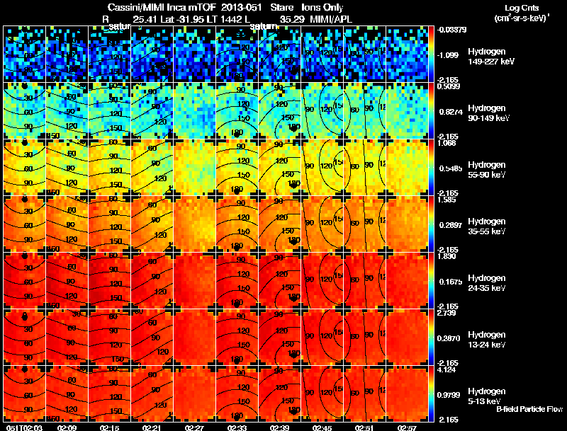The image size is (567, 431).
Task: Select the 02:57 image in the Hydrogen 90-149 keV row
Action: point(407,111)
